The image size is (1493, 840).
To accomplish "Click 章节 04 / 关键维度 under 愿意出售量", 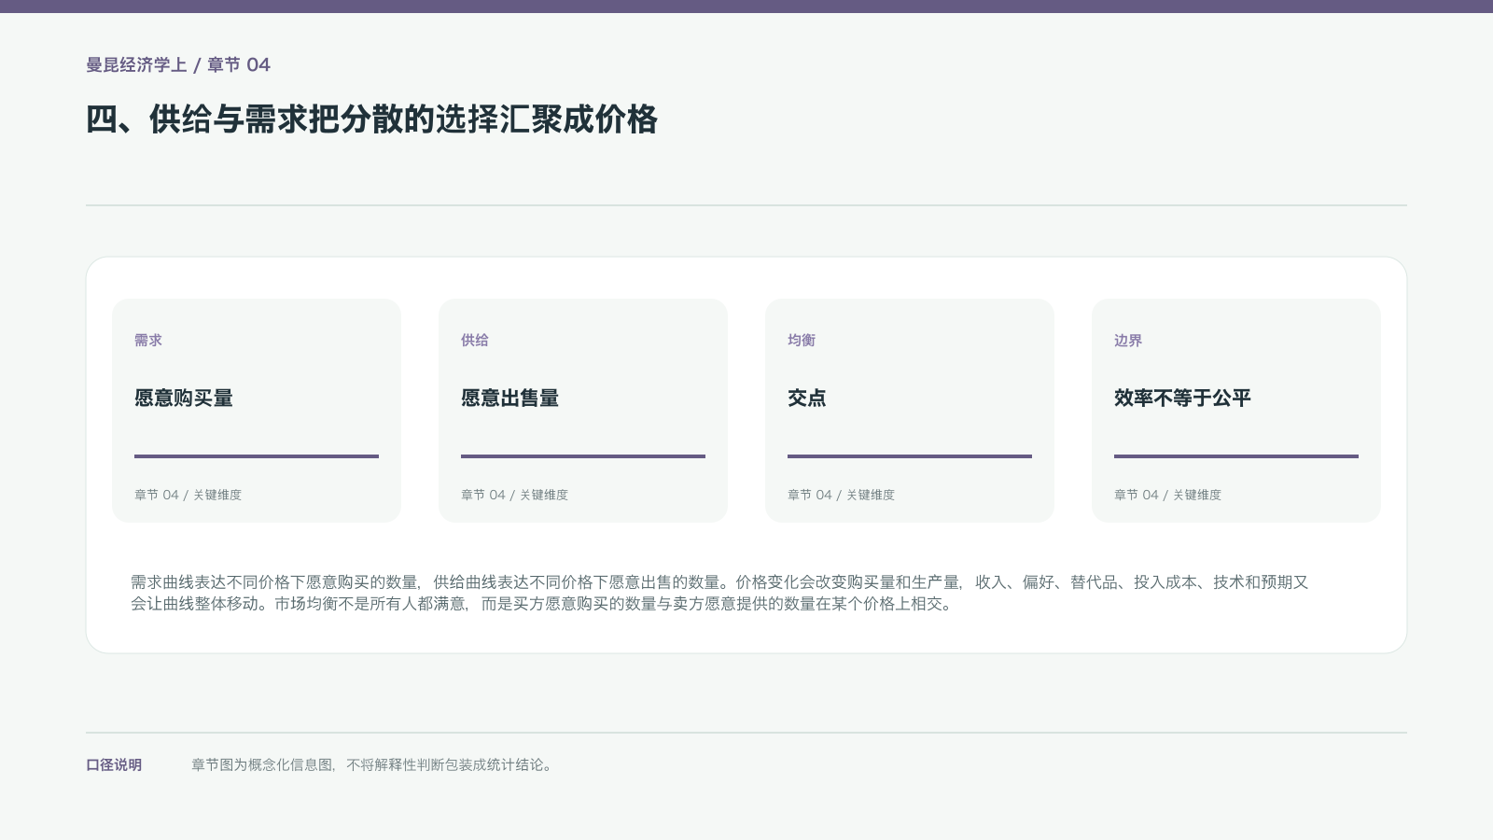I will point(514,495).
